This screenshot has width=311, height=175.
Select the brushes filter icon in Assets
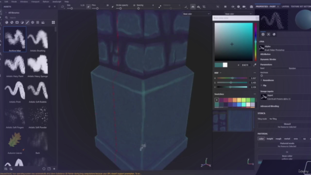(27, 22)
